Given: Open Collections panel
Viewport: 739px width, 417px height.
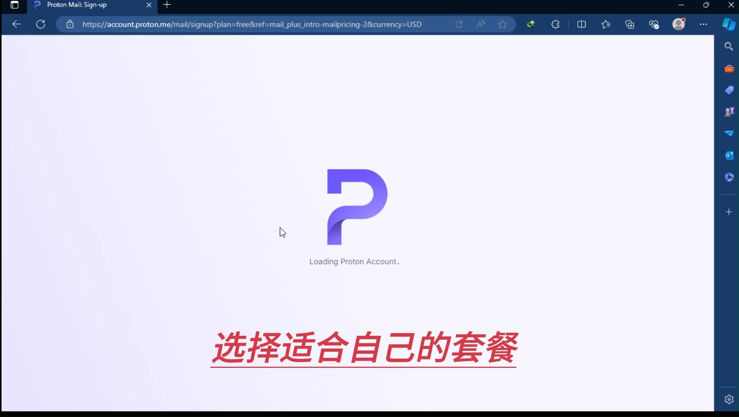Looking at the screenshot, I should point(630,24).
